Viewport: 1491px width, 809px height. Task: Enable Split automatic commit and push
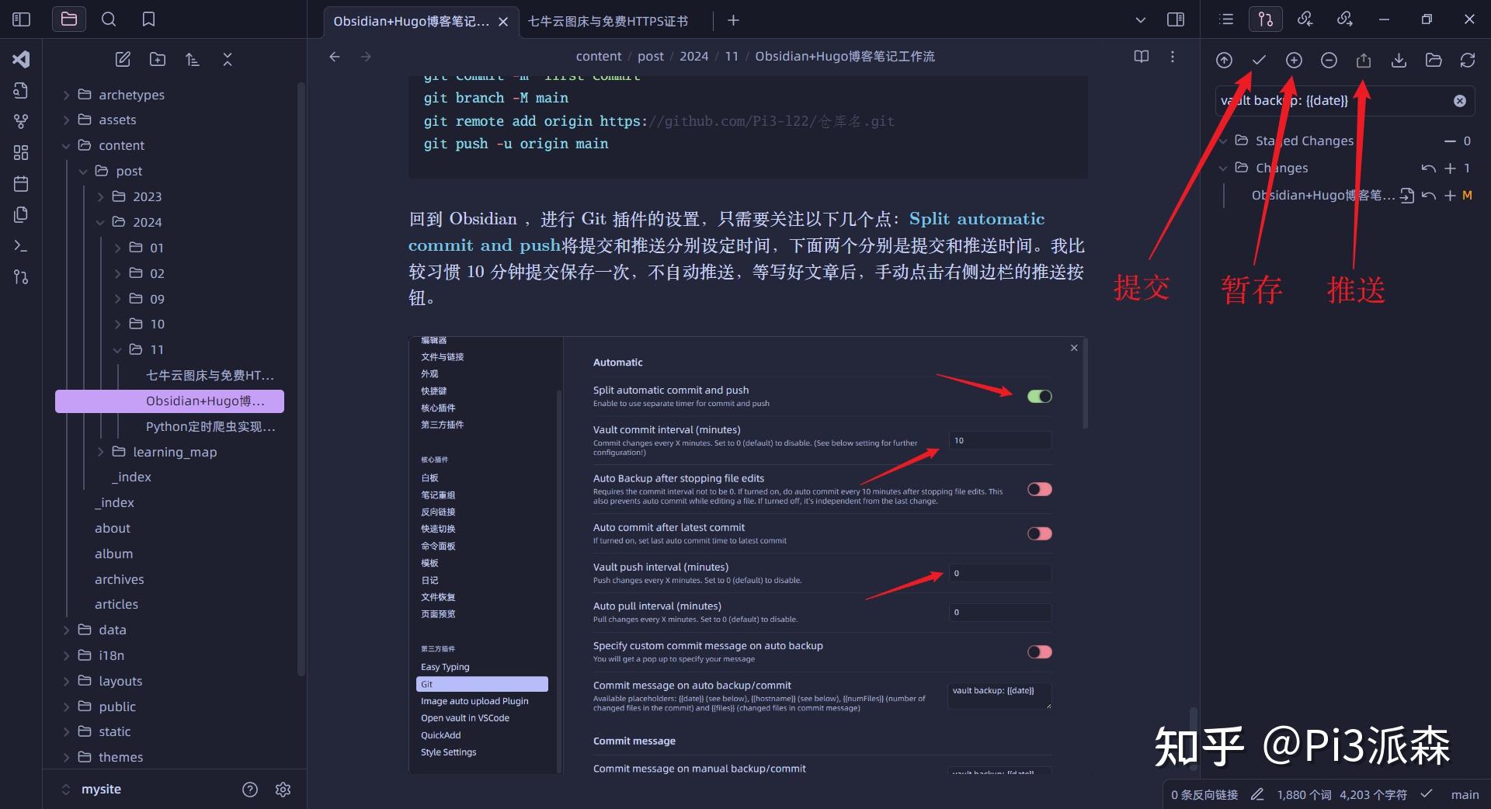[x=1038, y=396]
